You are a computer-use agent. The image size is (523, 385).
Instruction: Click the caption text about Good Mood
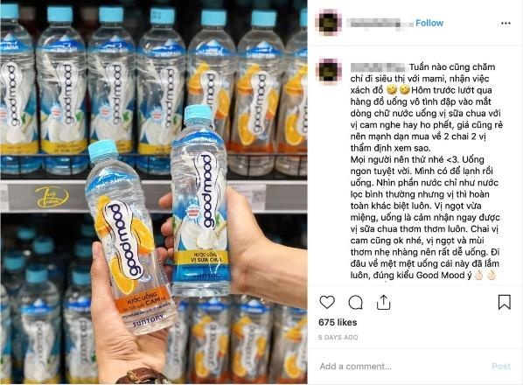pos(426,171)
